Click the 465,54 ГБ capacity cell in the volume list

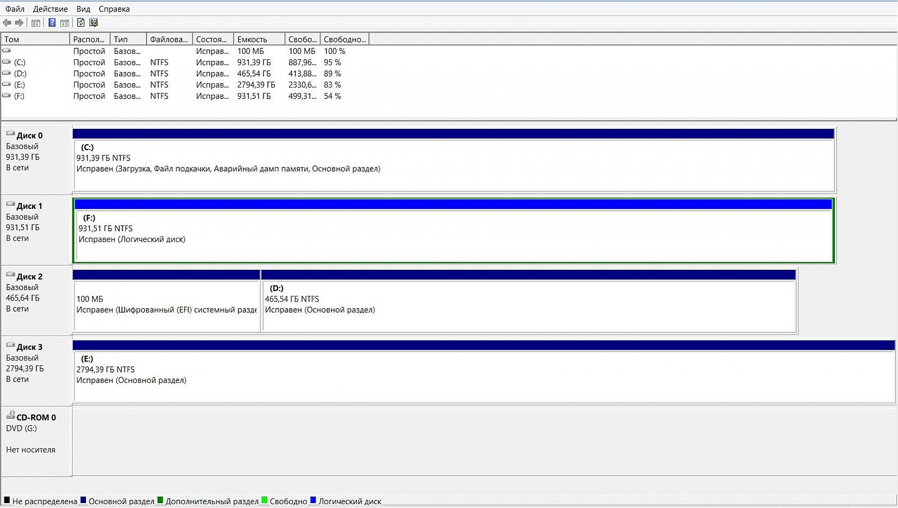[x=254, y=73]
